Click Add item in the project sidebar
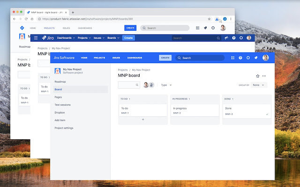This screenshot has height=187, width=300. pyautogui.click(x=80, y=120)
